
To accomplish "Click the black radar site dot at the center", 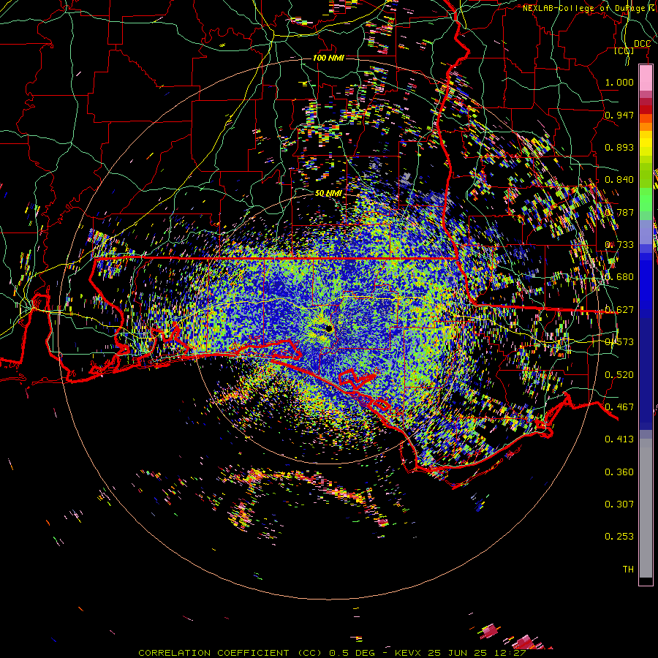I will point(329,328).
